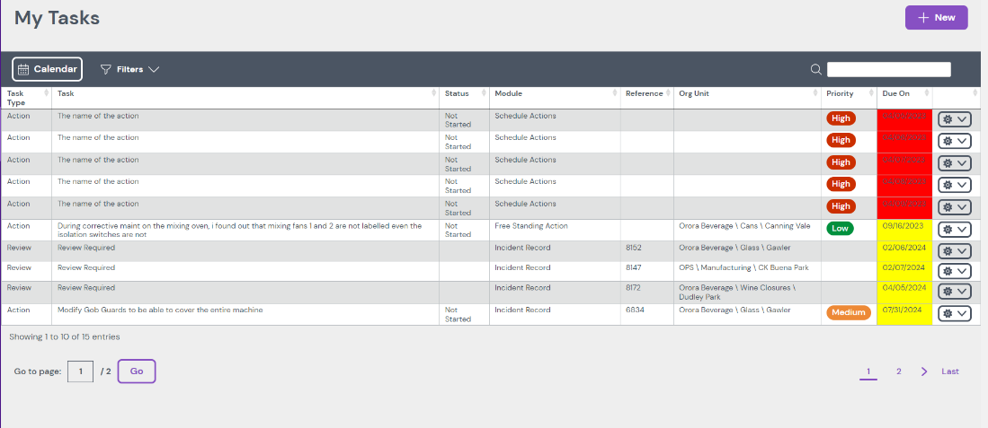Click the go-to page number field
988x428 pixels.
click(80, 371)
